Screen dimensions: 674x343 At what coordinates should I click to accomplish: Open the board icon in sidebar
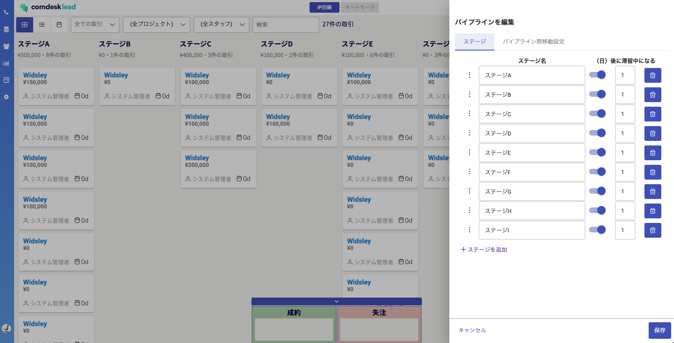tap(6, 80)
